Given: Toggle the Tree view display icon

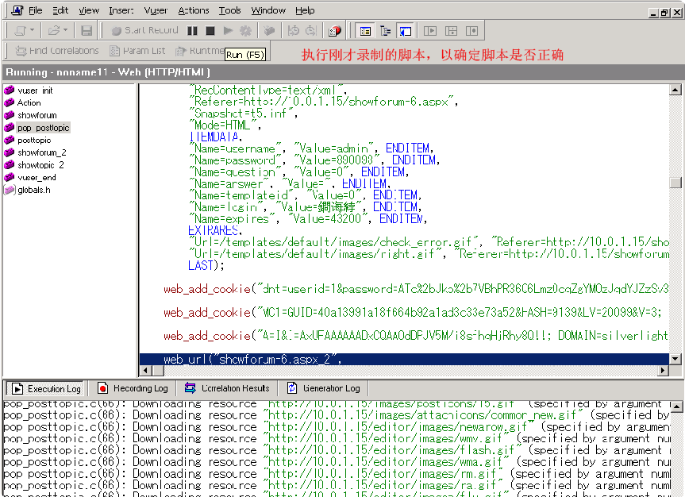Looking at the screenshot, I should [x=384, y=30].
